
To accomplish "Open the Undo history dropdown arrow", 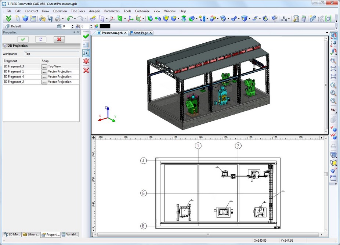I will (x=75, y=19).
